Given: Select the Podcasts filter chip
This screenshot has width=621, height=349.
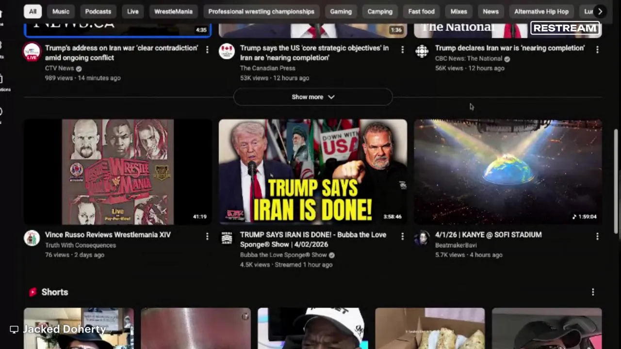Looking at the screenshot, I should [98, 11].
